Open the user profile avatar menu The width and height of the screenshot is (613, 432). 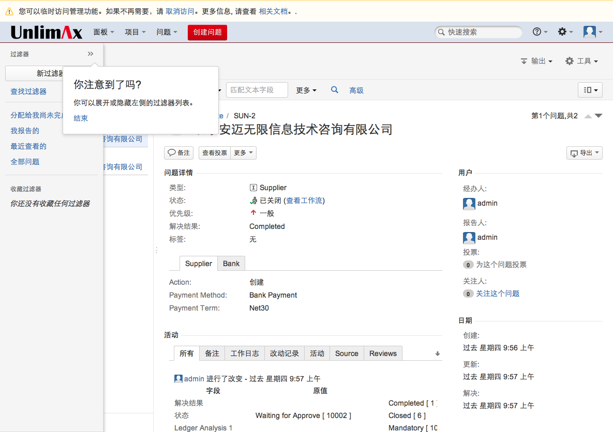coord(592,32)
